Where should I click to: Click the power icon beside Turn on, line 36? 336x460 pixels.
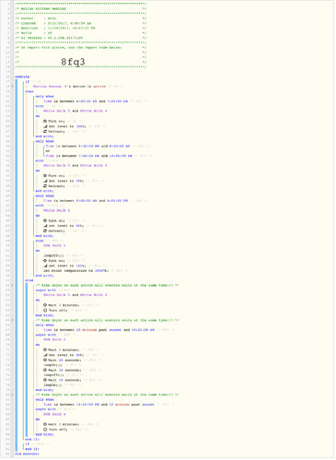[x=45, y=176]
